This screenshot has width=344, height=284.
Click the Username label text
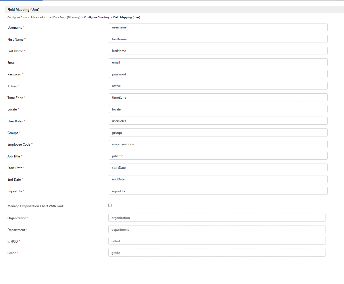(15, 28)
